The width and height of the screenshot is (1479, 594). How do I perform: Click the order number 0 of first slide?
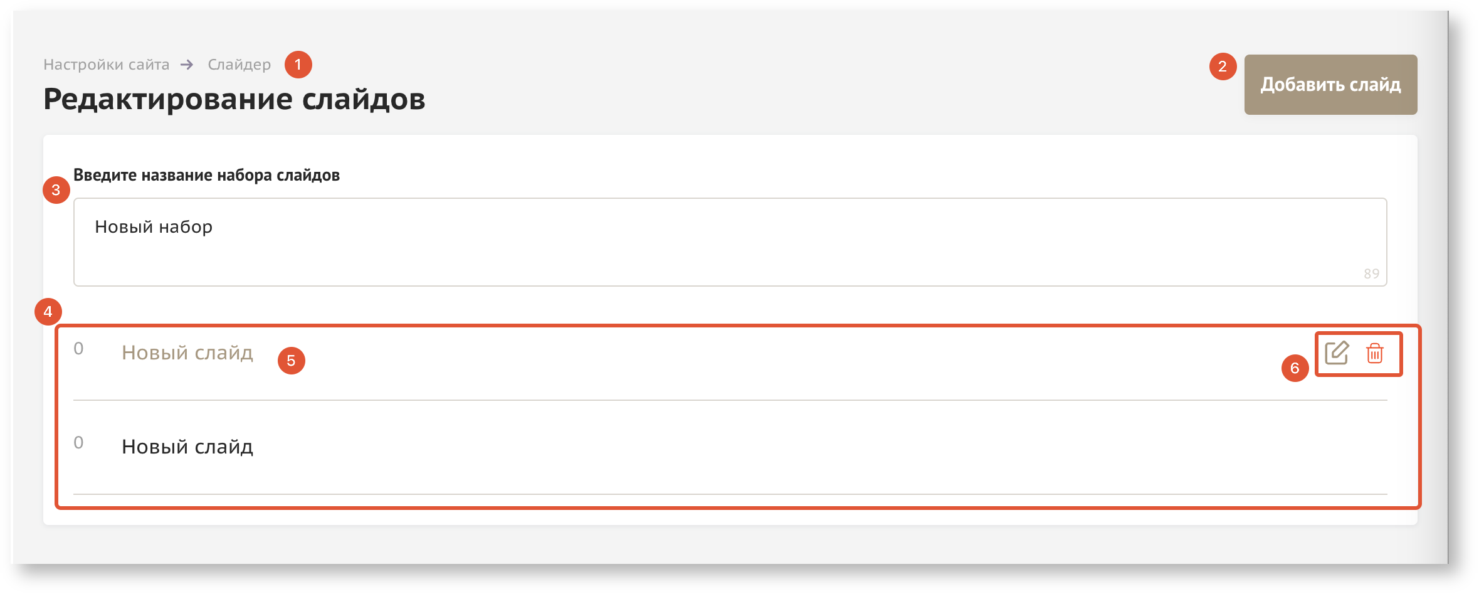(78, 349)
